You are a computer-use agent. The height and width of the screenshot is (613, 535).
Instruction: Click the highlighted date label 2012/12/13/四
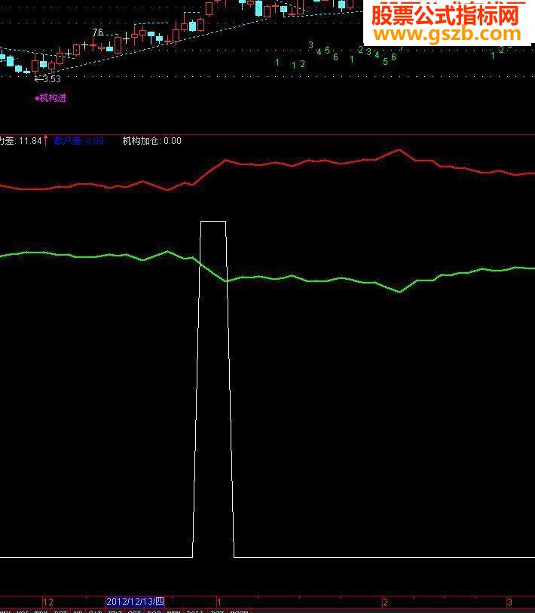tap(135, 602)
